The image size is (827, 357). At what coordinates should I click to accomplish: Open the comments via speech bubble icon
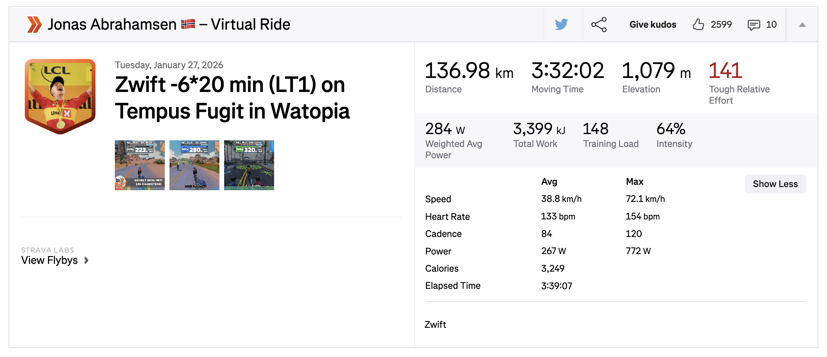click(x=753, y=24)
